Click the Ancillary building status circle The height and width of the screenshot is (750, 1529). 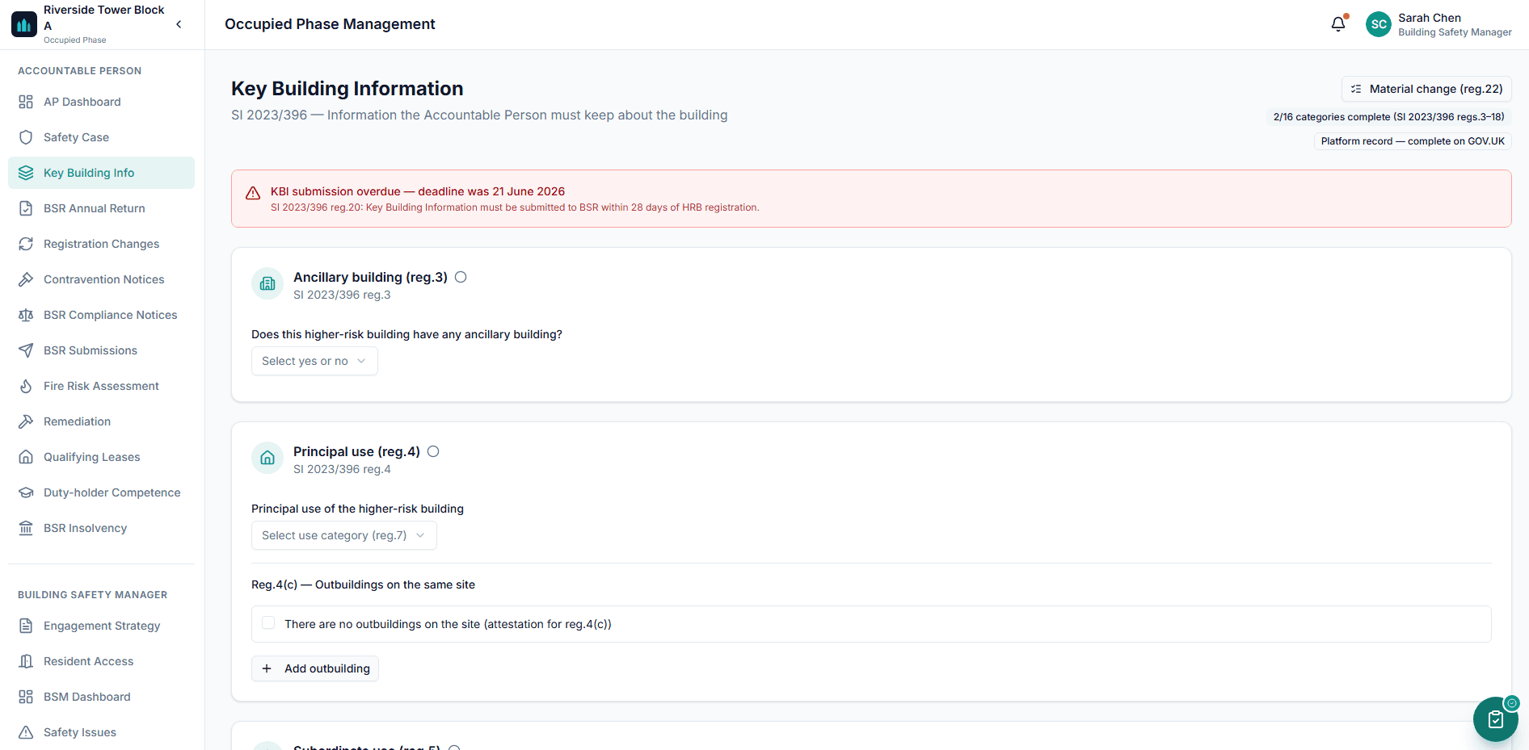coord(461,277)
